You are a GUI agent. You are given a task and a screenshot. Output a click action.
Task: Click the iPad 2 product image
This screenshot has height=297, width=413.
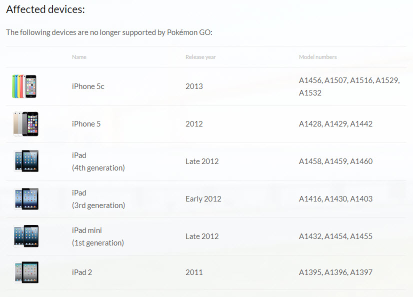pyautogui.click(x=25, y=272)
